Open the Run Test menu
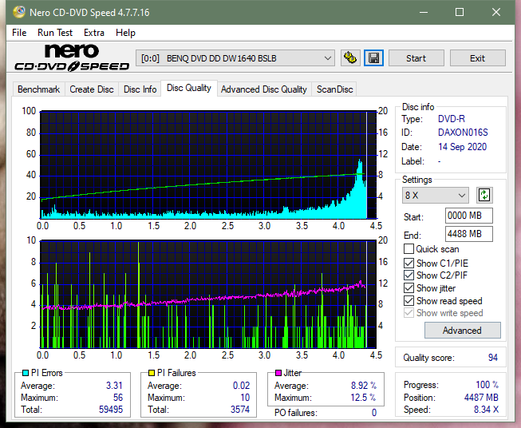 (55, 33)
